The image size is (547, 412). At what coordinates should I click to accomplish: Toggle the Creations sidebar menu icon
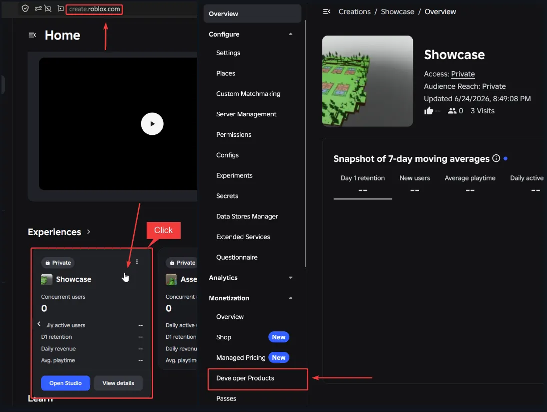(x=326, y=12)
